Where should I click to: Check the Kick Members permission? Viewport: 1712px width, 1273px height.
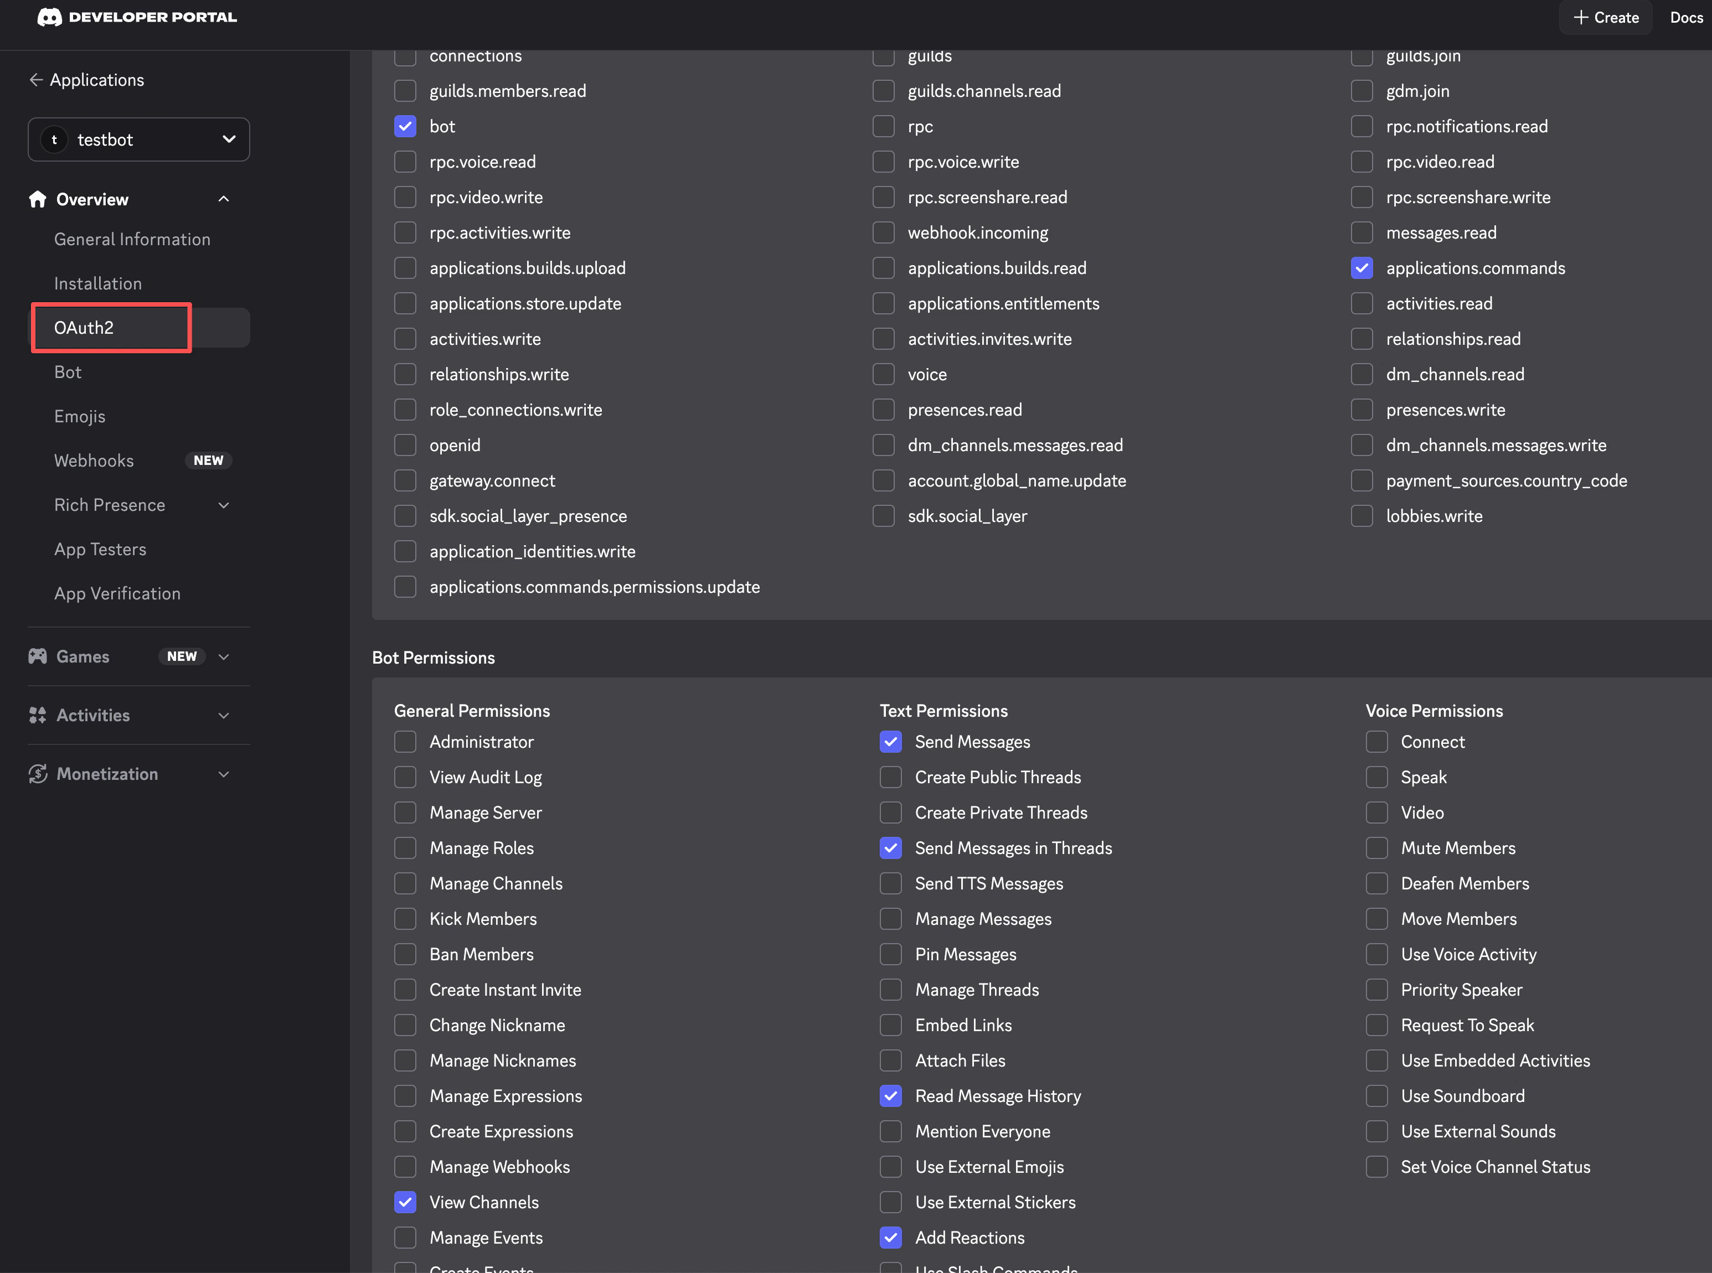(405, 919)
